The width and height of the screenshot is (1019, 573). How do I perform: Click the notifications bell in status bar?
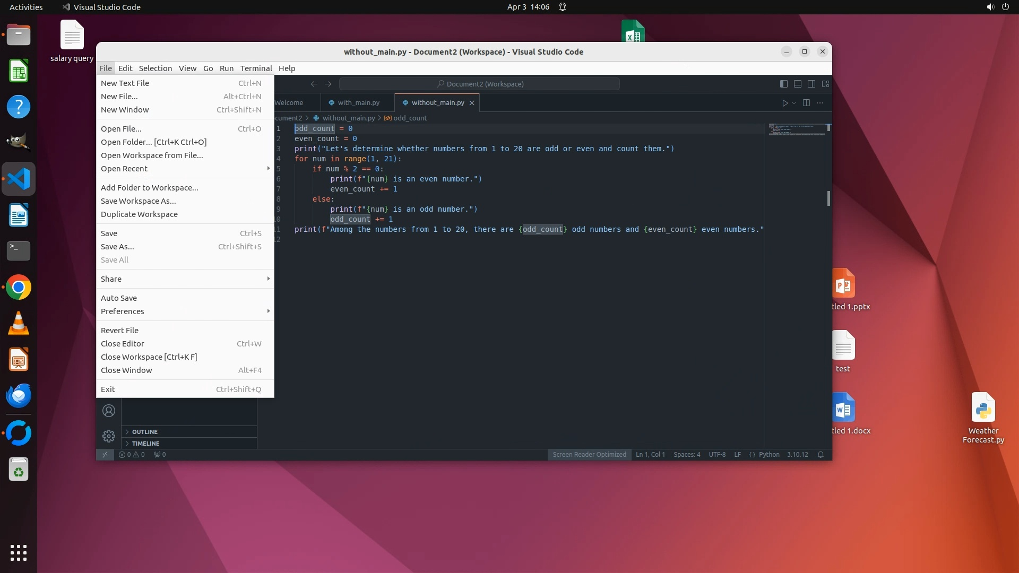click(821, 455)
